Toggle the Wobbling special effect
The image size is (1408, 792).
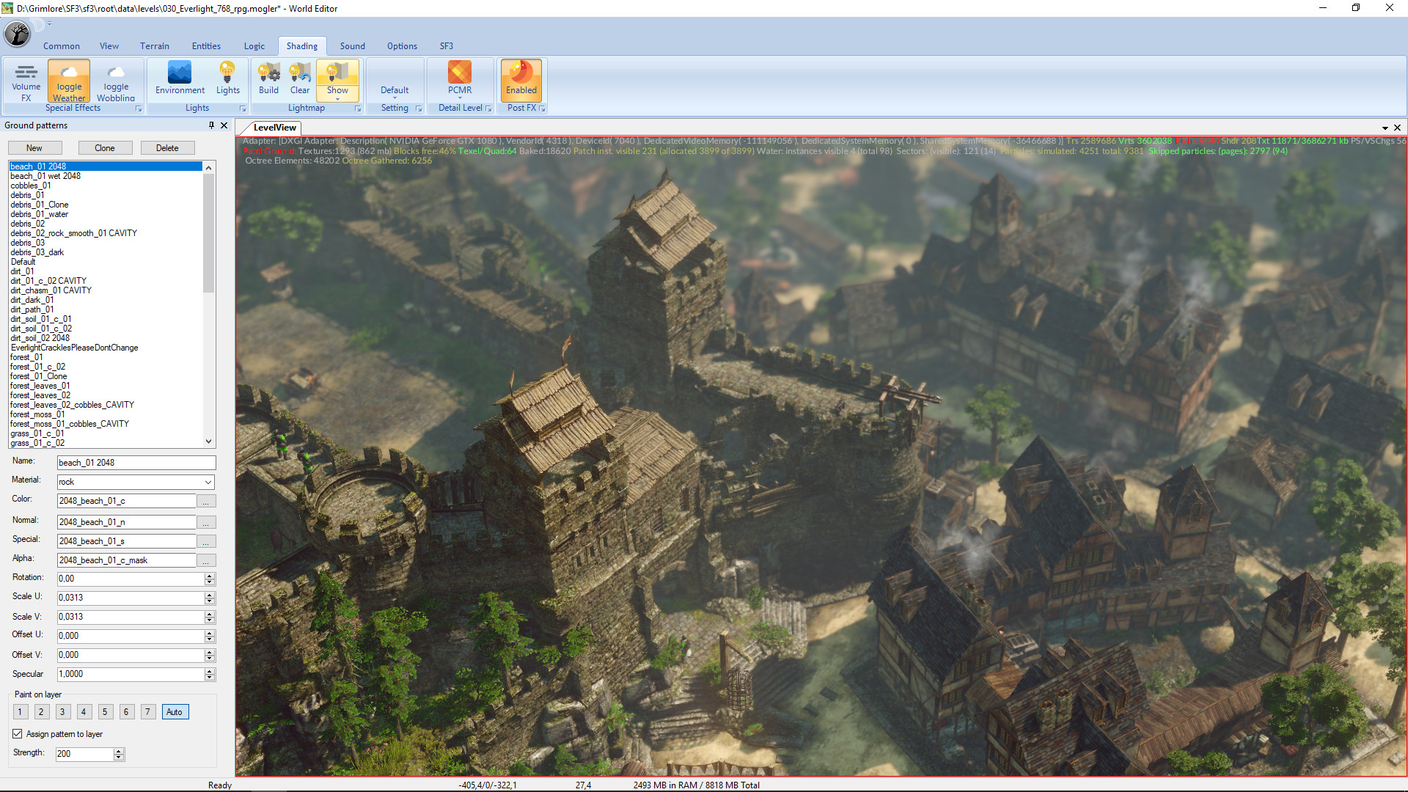tap(115, 81)
